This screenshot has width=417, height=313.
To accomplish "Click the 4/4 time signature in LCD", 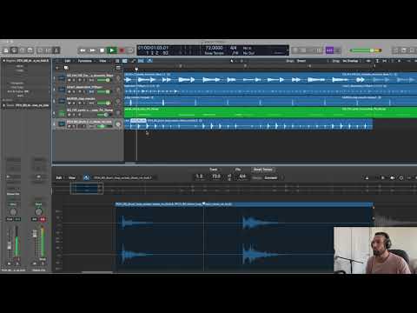I will pyautogui.click(x=234, y=48).
